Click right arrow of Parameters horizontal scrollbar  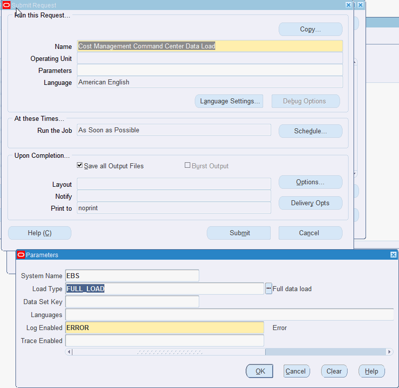390,352
